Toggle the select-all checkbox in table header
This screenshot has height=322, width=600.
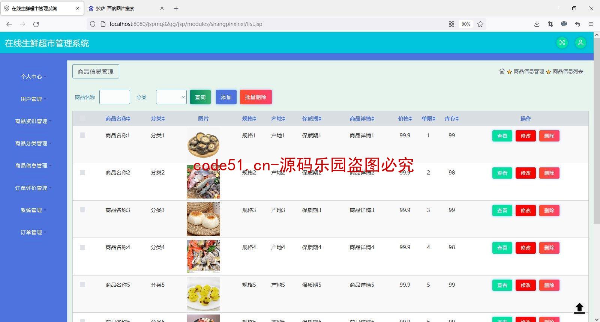tap(82, 119)
